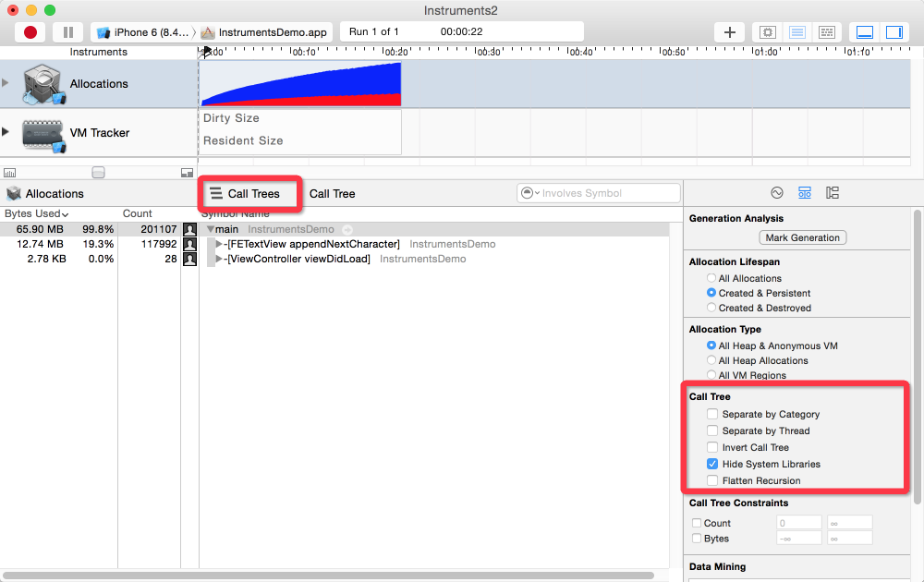Collapse the main symbol row
The width and height of the screenshot is (924, 582).
(x=211, y=229)
